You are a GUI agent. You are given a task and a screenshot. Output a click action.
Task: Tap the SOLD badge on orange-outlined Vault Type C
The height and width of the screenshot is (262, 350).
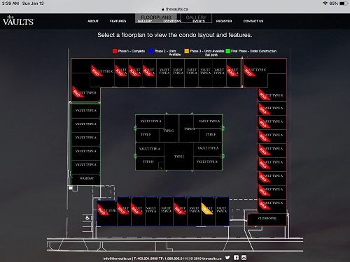97,71
